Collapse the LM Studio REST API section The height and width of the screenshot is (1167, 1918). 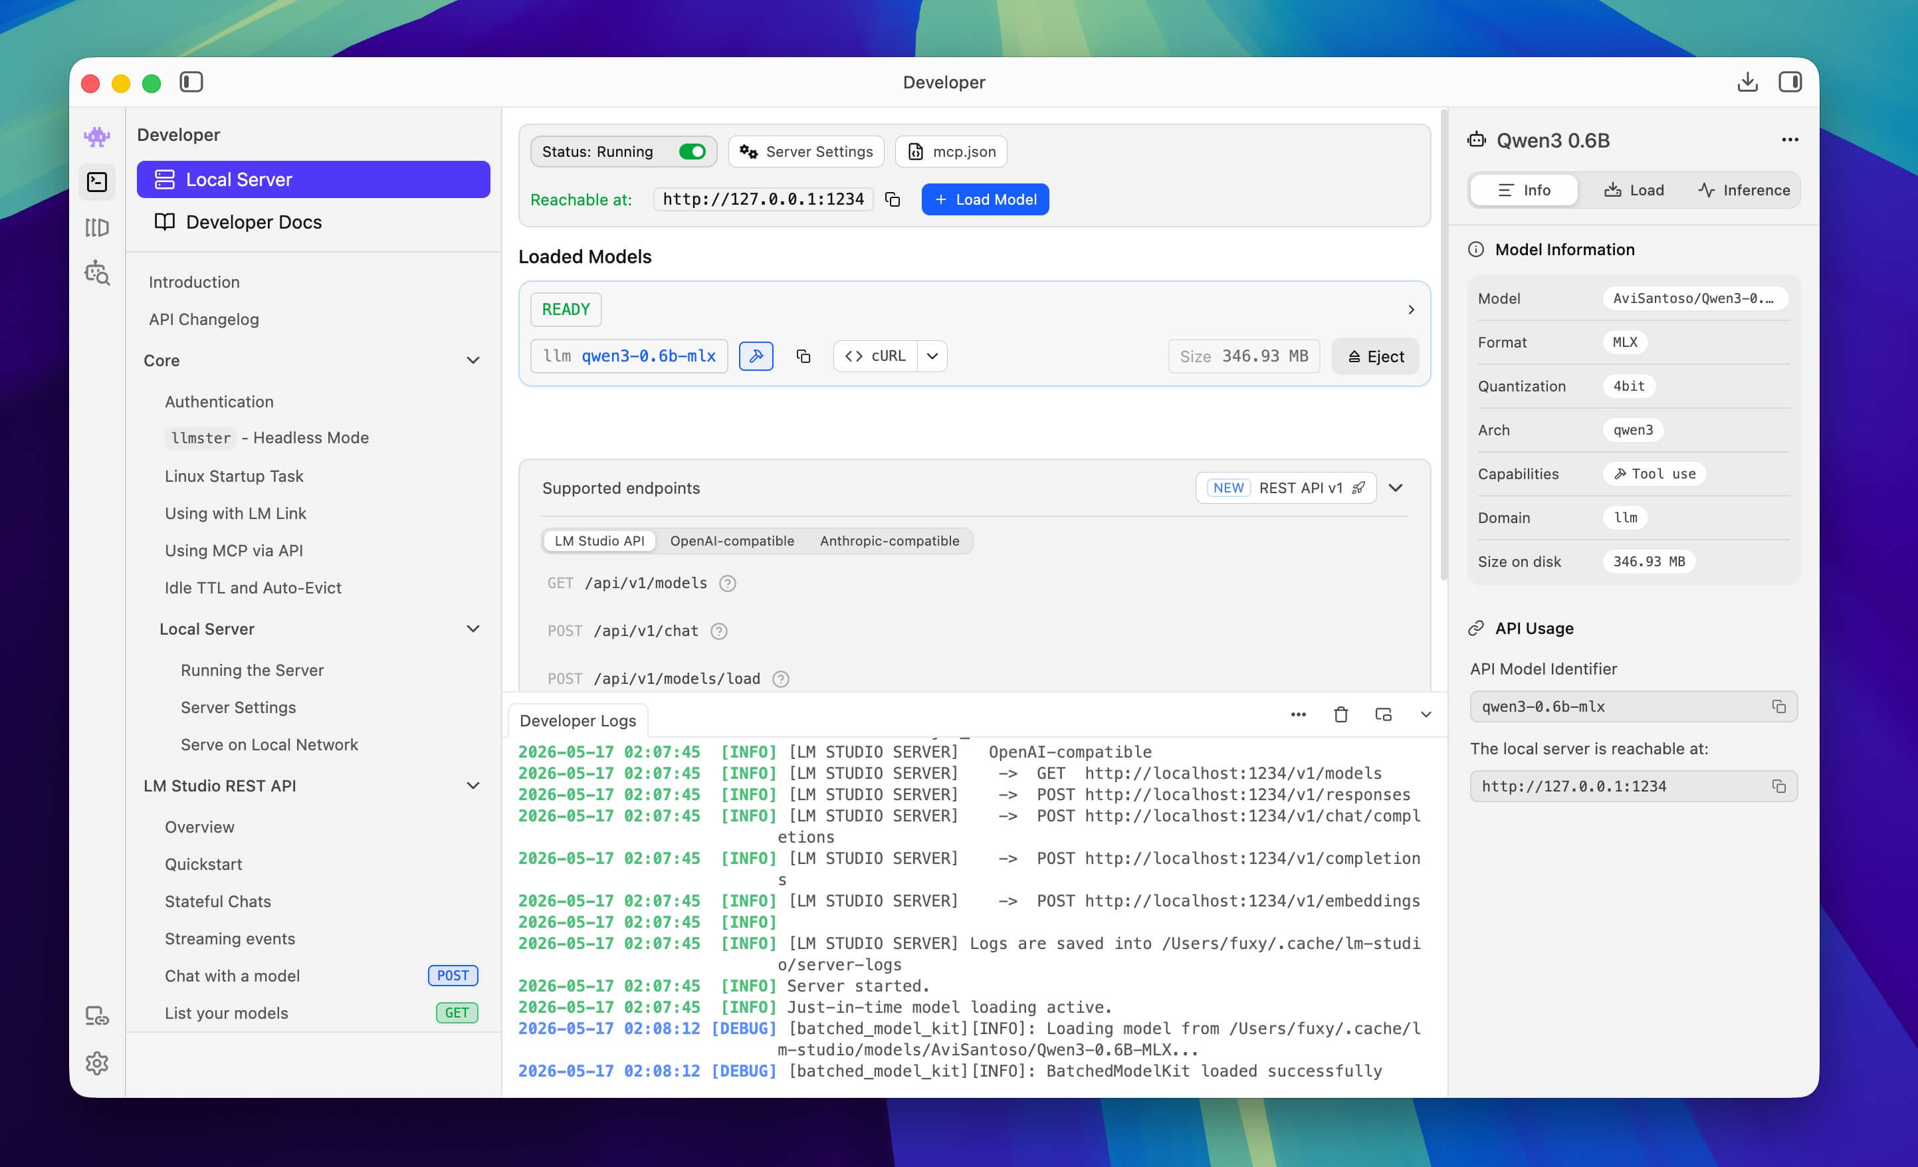473,786
